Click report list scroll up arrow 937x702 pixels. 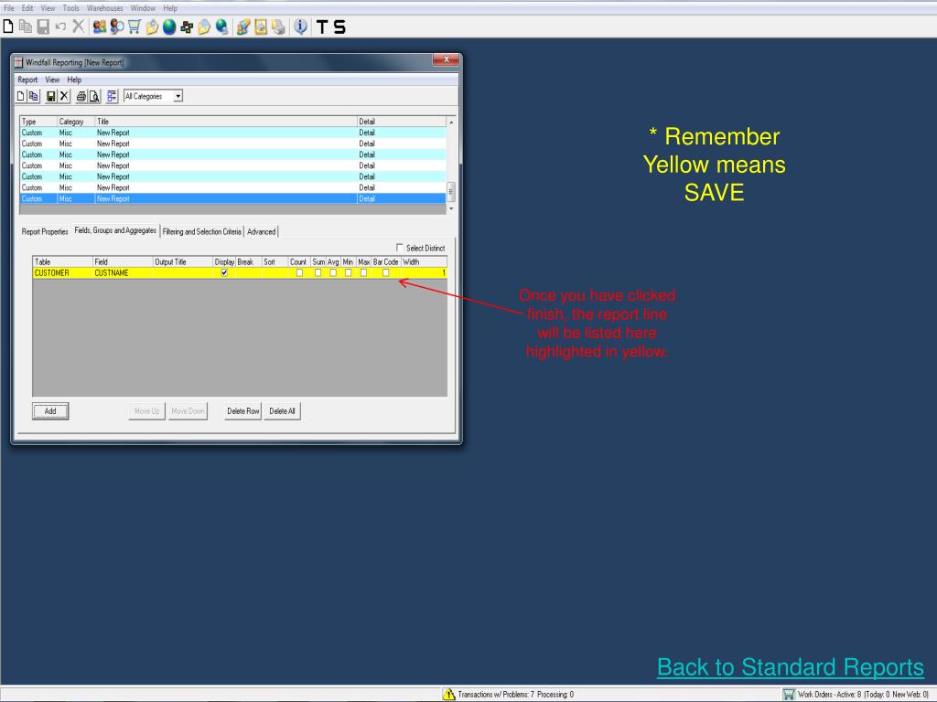pos(451,122)
